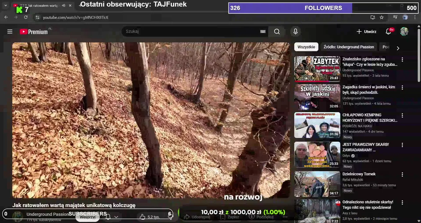Open options for 'Zagadka śmierci w jaskini' video
421x223 pixels.
(x=402, y=88)
